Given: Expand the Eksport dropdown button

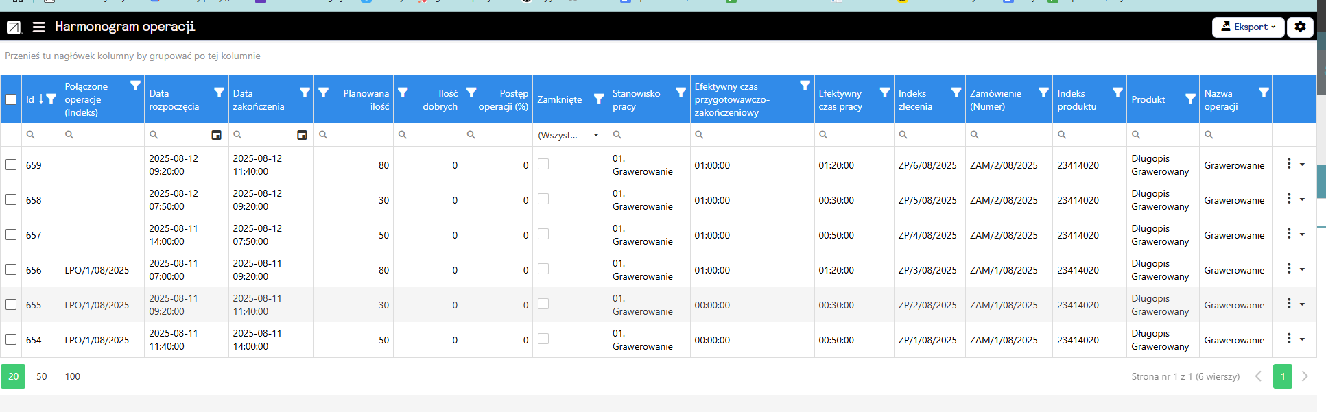Looking at the screenshot, I should 1248,27.
